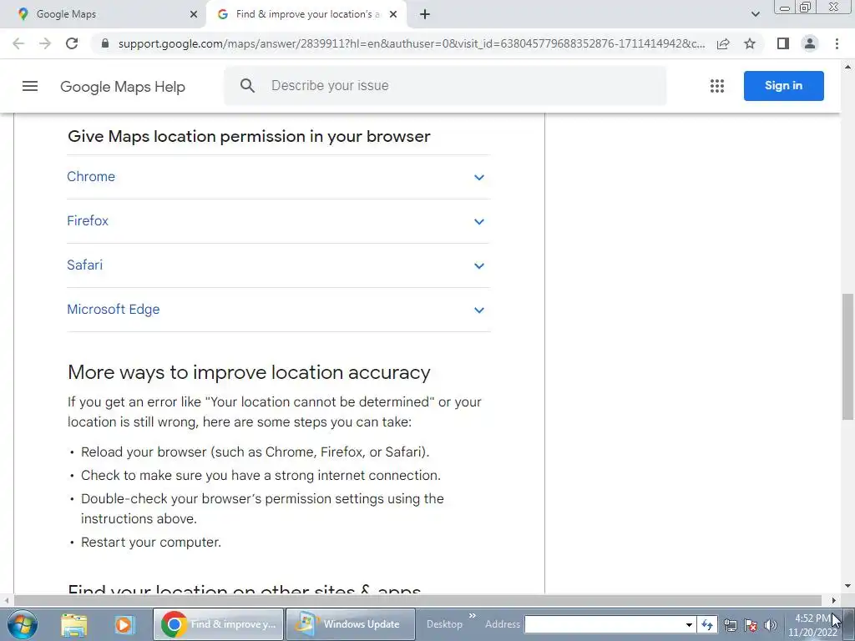Click the Sign in button

pos(783,86)
